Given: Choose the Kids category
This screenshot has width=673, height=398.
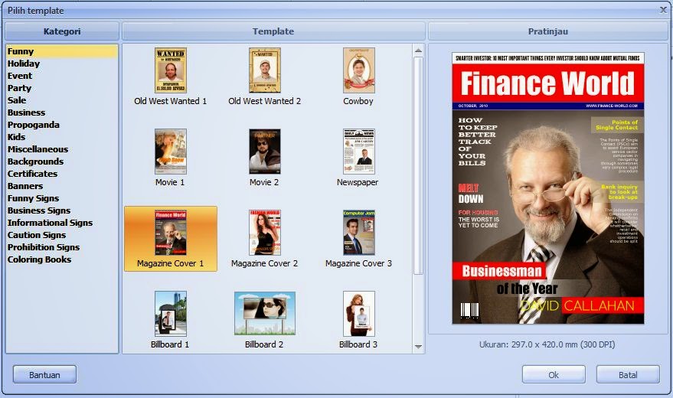Looking at the screenshot, I should point(62,137).
